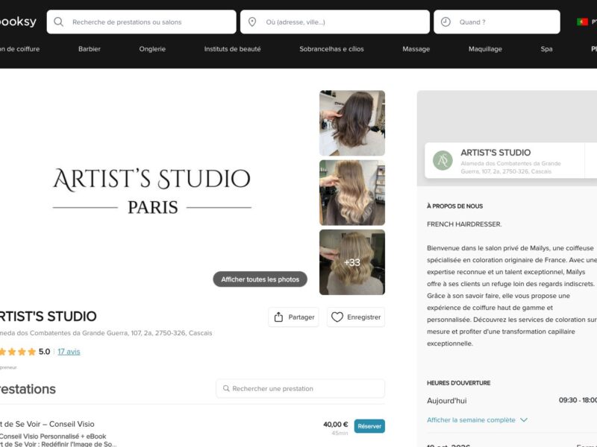
Task: Open the Salon de coiffure category
Action: point(20,49)
